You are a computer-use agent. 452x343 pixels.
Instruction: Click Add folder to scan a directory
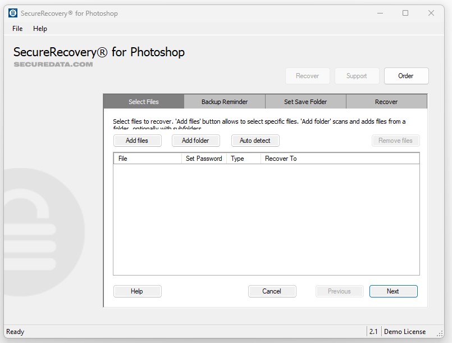pos(195,140)
